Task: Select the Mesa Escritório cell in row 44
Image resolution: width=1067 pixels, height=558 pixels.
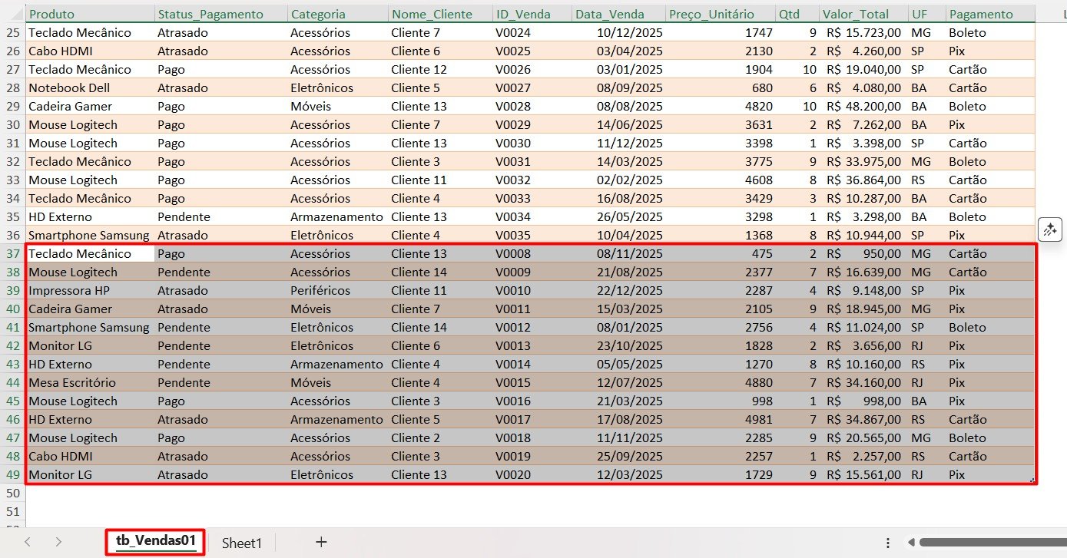Action: pyautogui.click(x=72, y=382)
